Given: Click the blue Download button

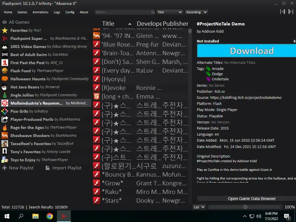Looking at the screenshot, I should [246, 51].
